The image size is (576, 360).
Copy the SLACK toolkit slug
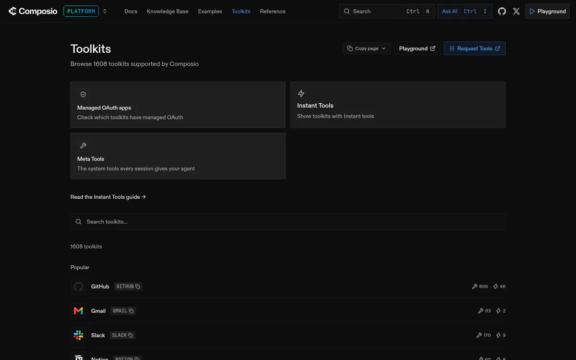tap(130, 336)
